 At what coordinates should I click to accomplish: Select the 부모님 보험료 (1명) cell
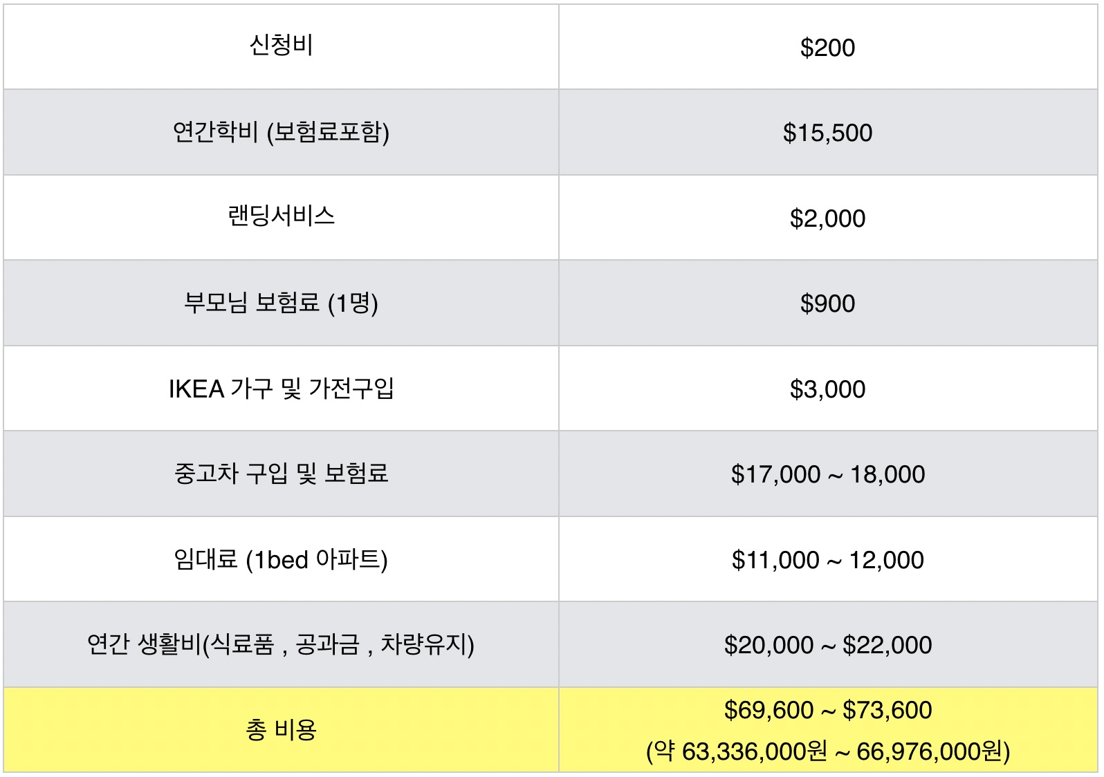(x=281, y=303)
